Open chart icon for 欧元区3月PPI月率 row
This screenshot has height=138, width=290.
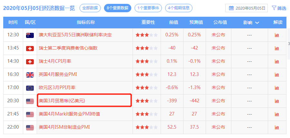pos(277,88)
